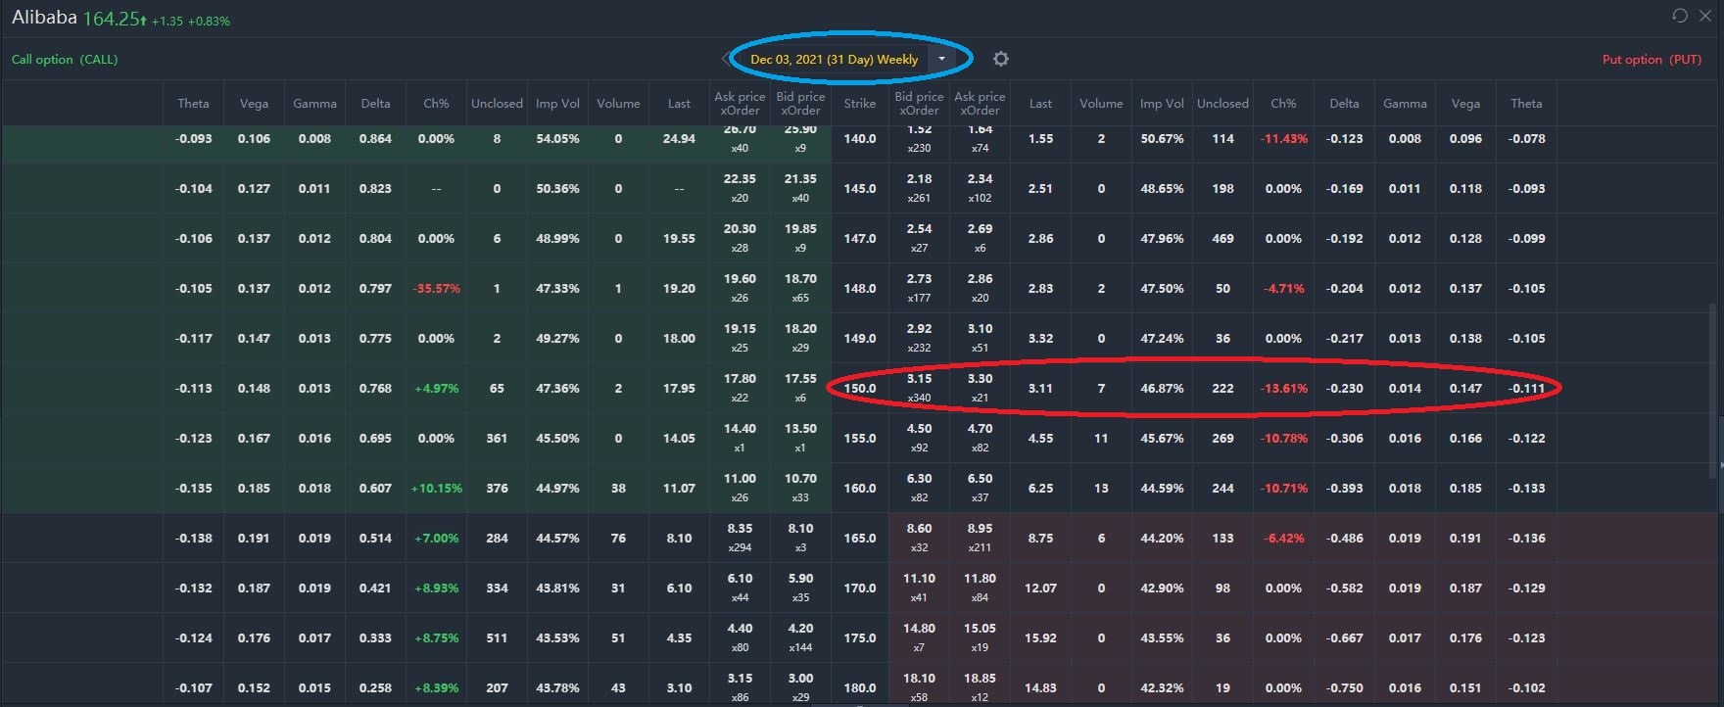This screenshot has height=707, width=1724.
Task: Click call ask price 17.80 x22
Action: [x=740, y=388]
